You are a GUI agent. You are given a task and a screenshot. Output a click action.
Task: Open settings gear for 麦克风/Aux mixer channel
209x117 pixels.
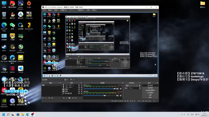tap(121, 89)
